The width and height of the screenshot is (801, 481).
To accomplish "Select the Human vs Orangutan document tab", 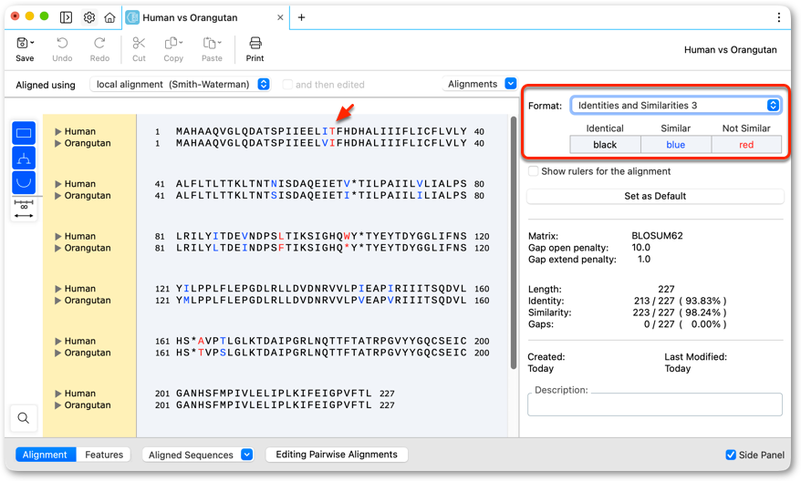I will [205, 17].
